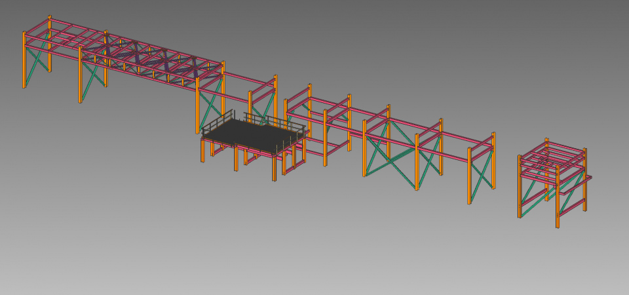Select the handrail on platform's left edge
The image size is (629, 295).
point(218,122)
